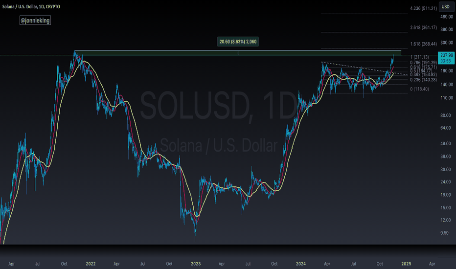Click the current price label 237.99
The width and height of the screenshot is (456, 269).
446,55
